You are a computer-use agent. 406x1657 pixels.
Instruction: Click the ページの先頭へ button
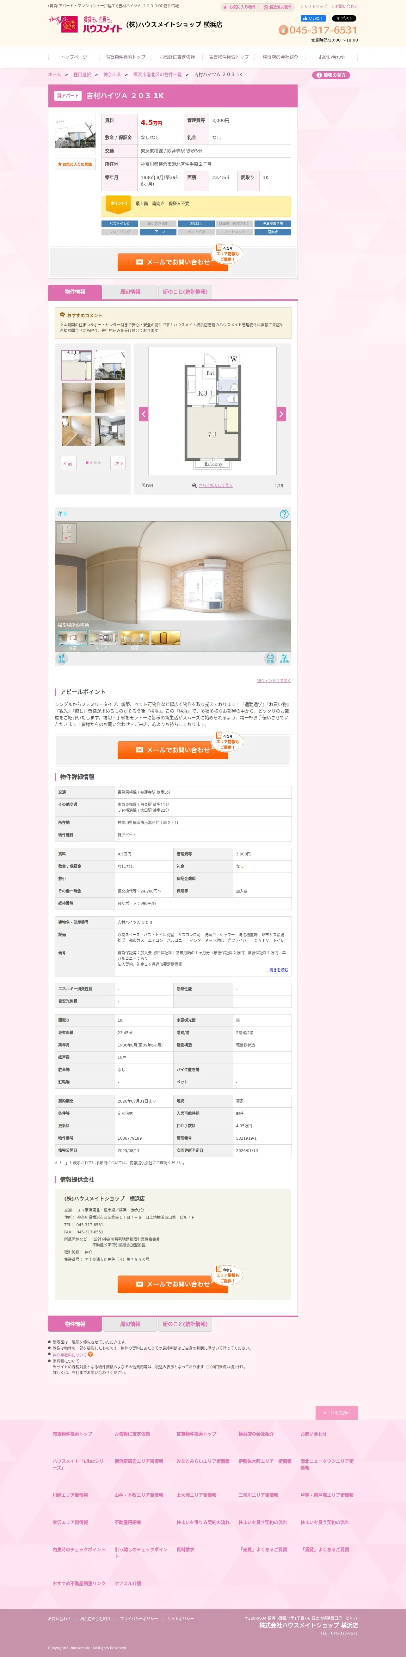337,1413
